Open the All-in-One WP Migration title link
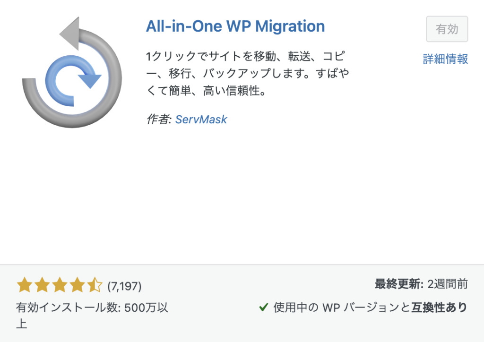Screen dimensions: 484x342 point(235,26)
